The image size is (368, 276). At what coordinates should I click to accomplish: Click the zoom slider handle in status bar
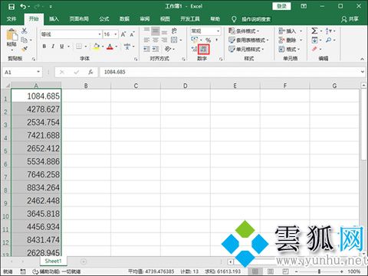point(319,271)
